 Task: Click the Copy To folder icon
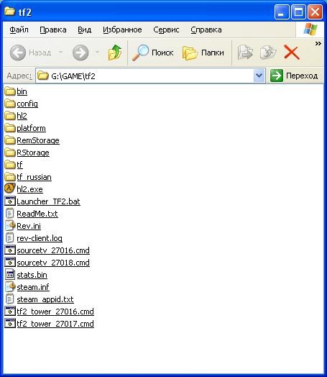coord(268,53)
